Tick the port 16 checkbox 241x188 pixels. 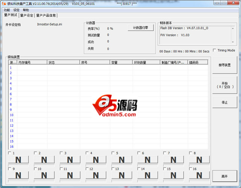[x=191, y=169]
